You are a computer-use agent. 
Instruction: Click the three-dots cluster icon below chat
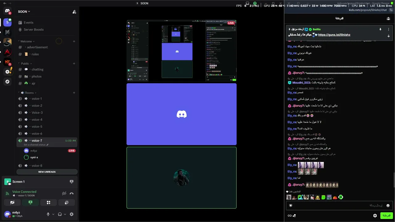(x=294, y=216)
